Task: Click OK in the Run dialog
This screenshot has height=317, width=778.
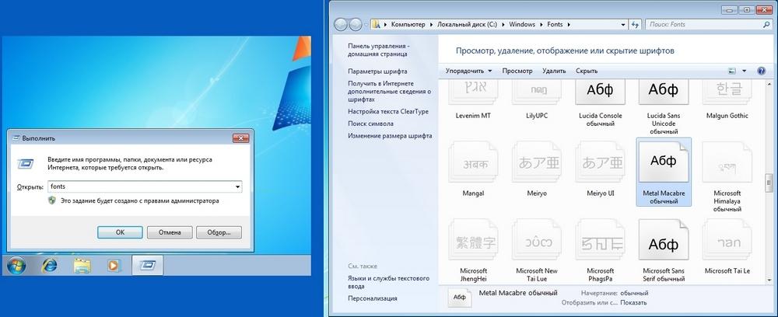Action: (x=120, y=232)
